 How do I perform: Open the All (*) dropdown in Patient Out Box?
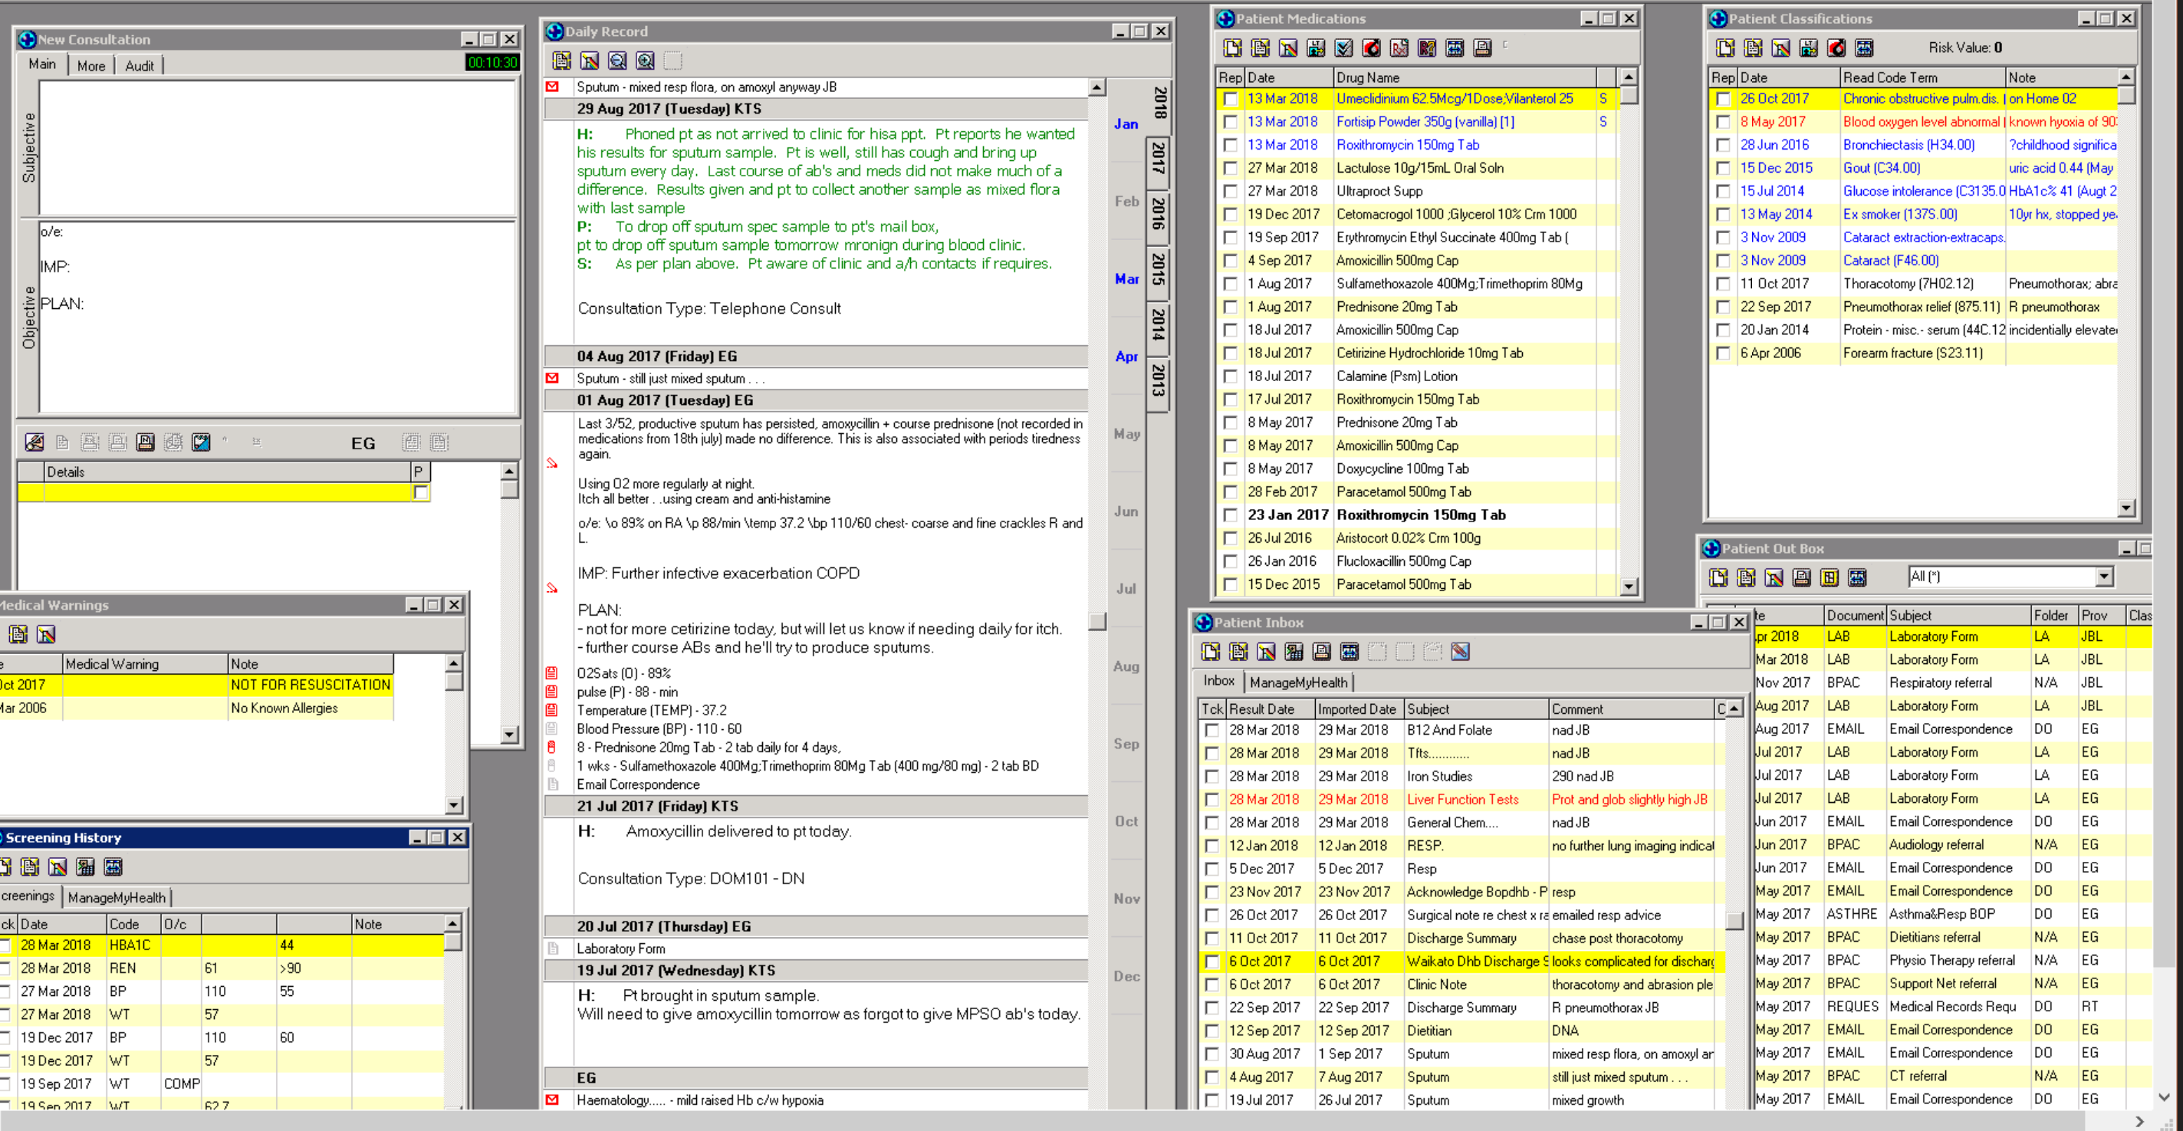pyautogui.click(x=2104, y=577)
